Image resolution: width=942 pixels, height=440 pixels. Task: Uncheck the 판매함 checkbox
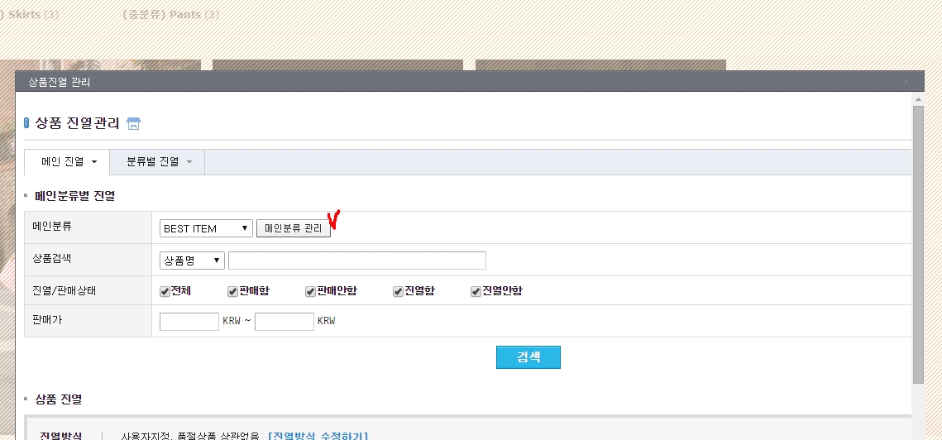coord(233,291)
